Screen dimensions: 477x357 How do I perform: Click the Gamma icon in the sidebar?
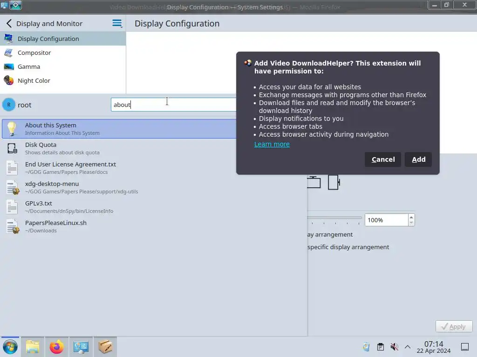[8, 66]
